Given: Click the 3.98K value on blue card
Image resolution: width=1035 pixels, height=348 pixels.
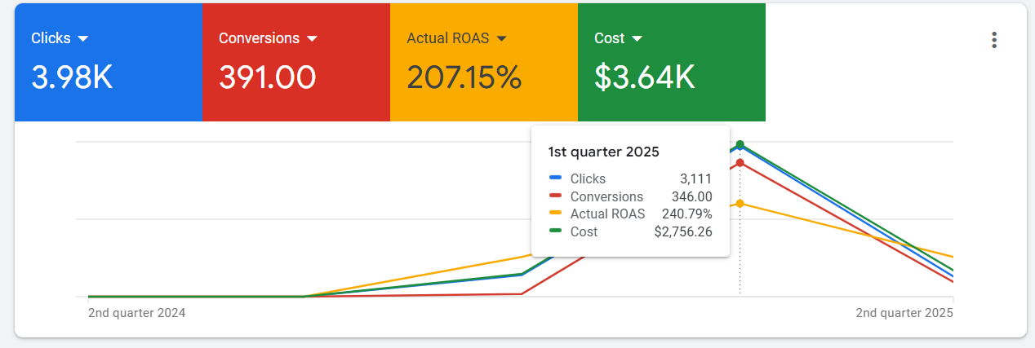Looking at the screenshot, I should [72, 77].
